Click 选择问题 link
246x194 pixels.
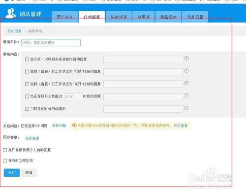point(59,126)
